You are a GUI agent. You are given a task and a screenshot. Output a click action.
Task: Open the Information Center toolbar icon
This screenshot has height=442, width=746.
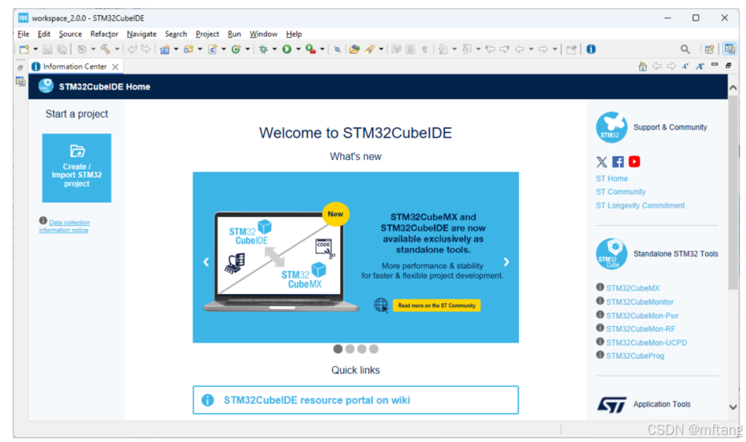pyautogui.click(x=591, y=49)
